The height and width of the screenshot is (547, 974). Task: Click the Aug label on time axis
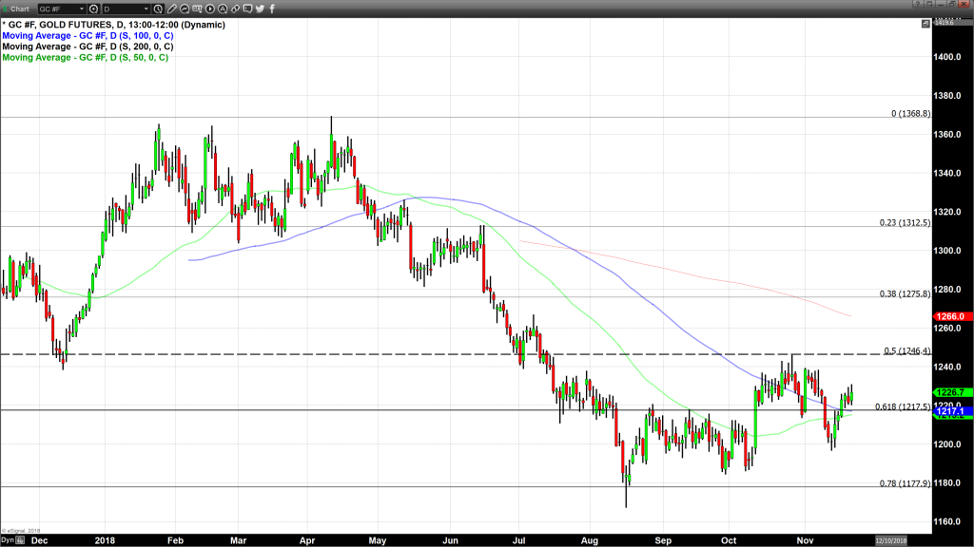(x=590, y=540)
